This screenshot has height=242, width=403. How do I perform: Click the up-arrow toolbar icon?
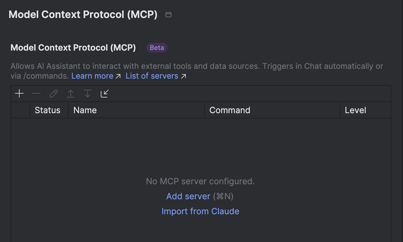(71, 94)
